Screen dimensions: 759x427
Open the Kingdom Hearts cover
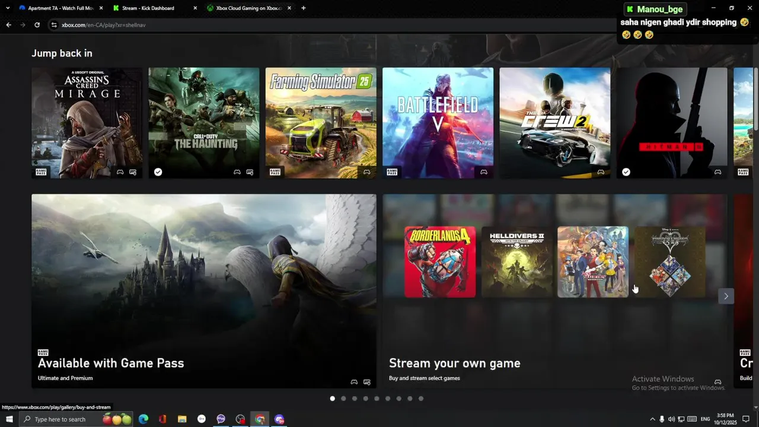point(670,262)
